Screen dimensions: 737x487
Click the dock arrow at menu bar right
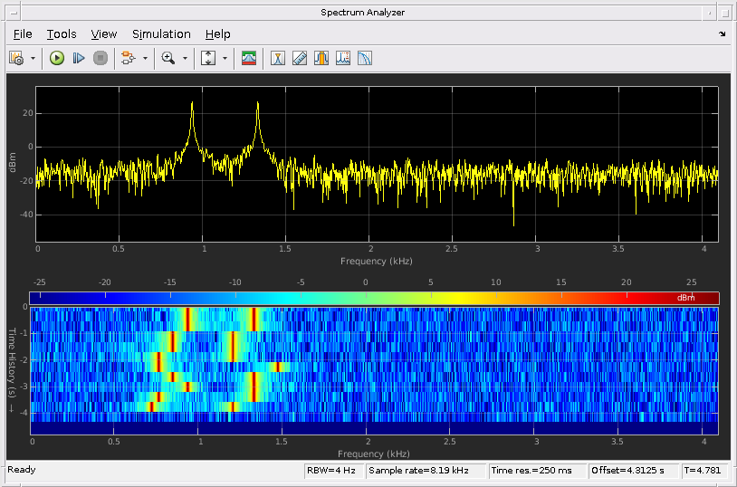pos(722,33)
